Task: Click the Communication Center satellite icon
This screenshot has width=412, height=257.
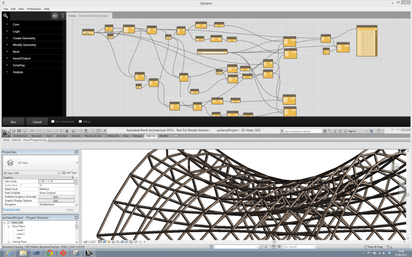Action: pos(335,131)
